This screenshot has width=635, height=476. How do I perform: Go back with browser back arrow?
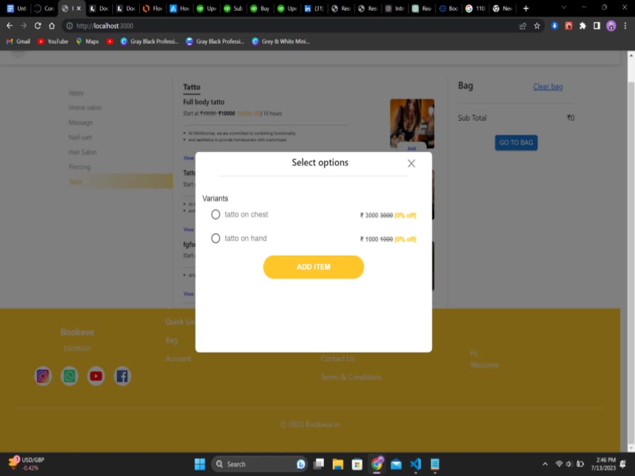point(10,26)
